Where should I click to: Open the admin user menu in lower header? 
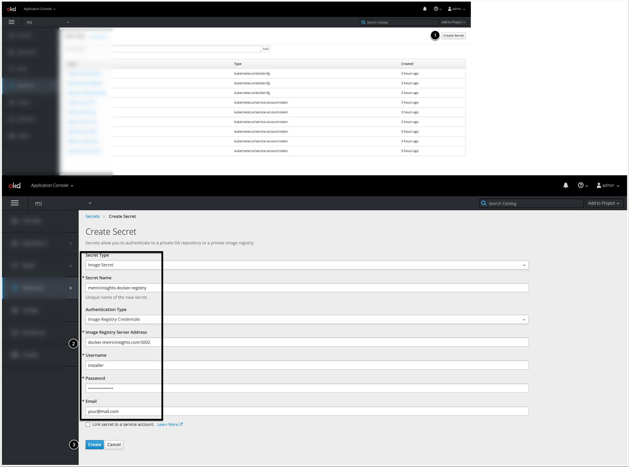(x=608, y=185)
